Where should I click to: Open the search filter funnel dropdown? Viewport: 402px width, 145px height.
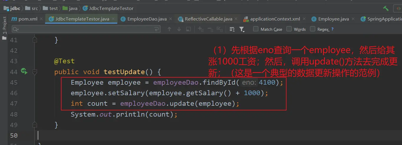(242, 29)
